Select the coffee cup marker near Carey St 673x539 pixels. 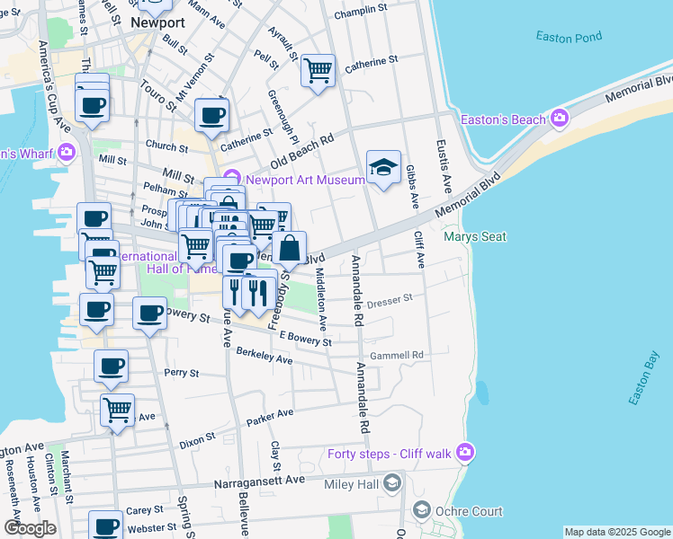point(105,526)
